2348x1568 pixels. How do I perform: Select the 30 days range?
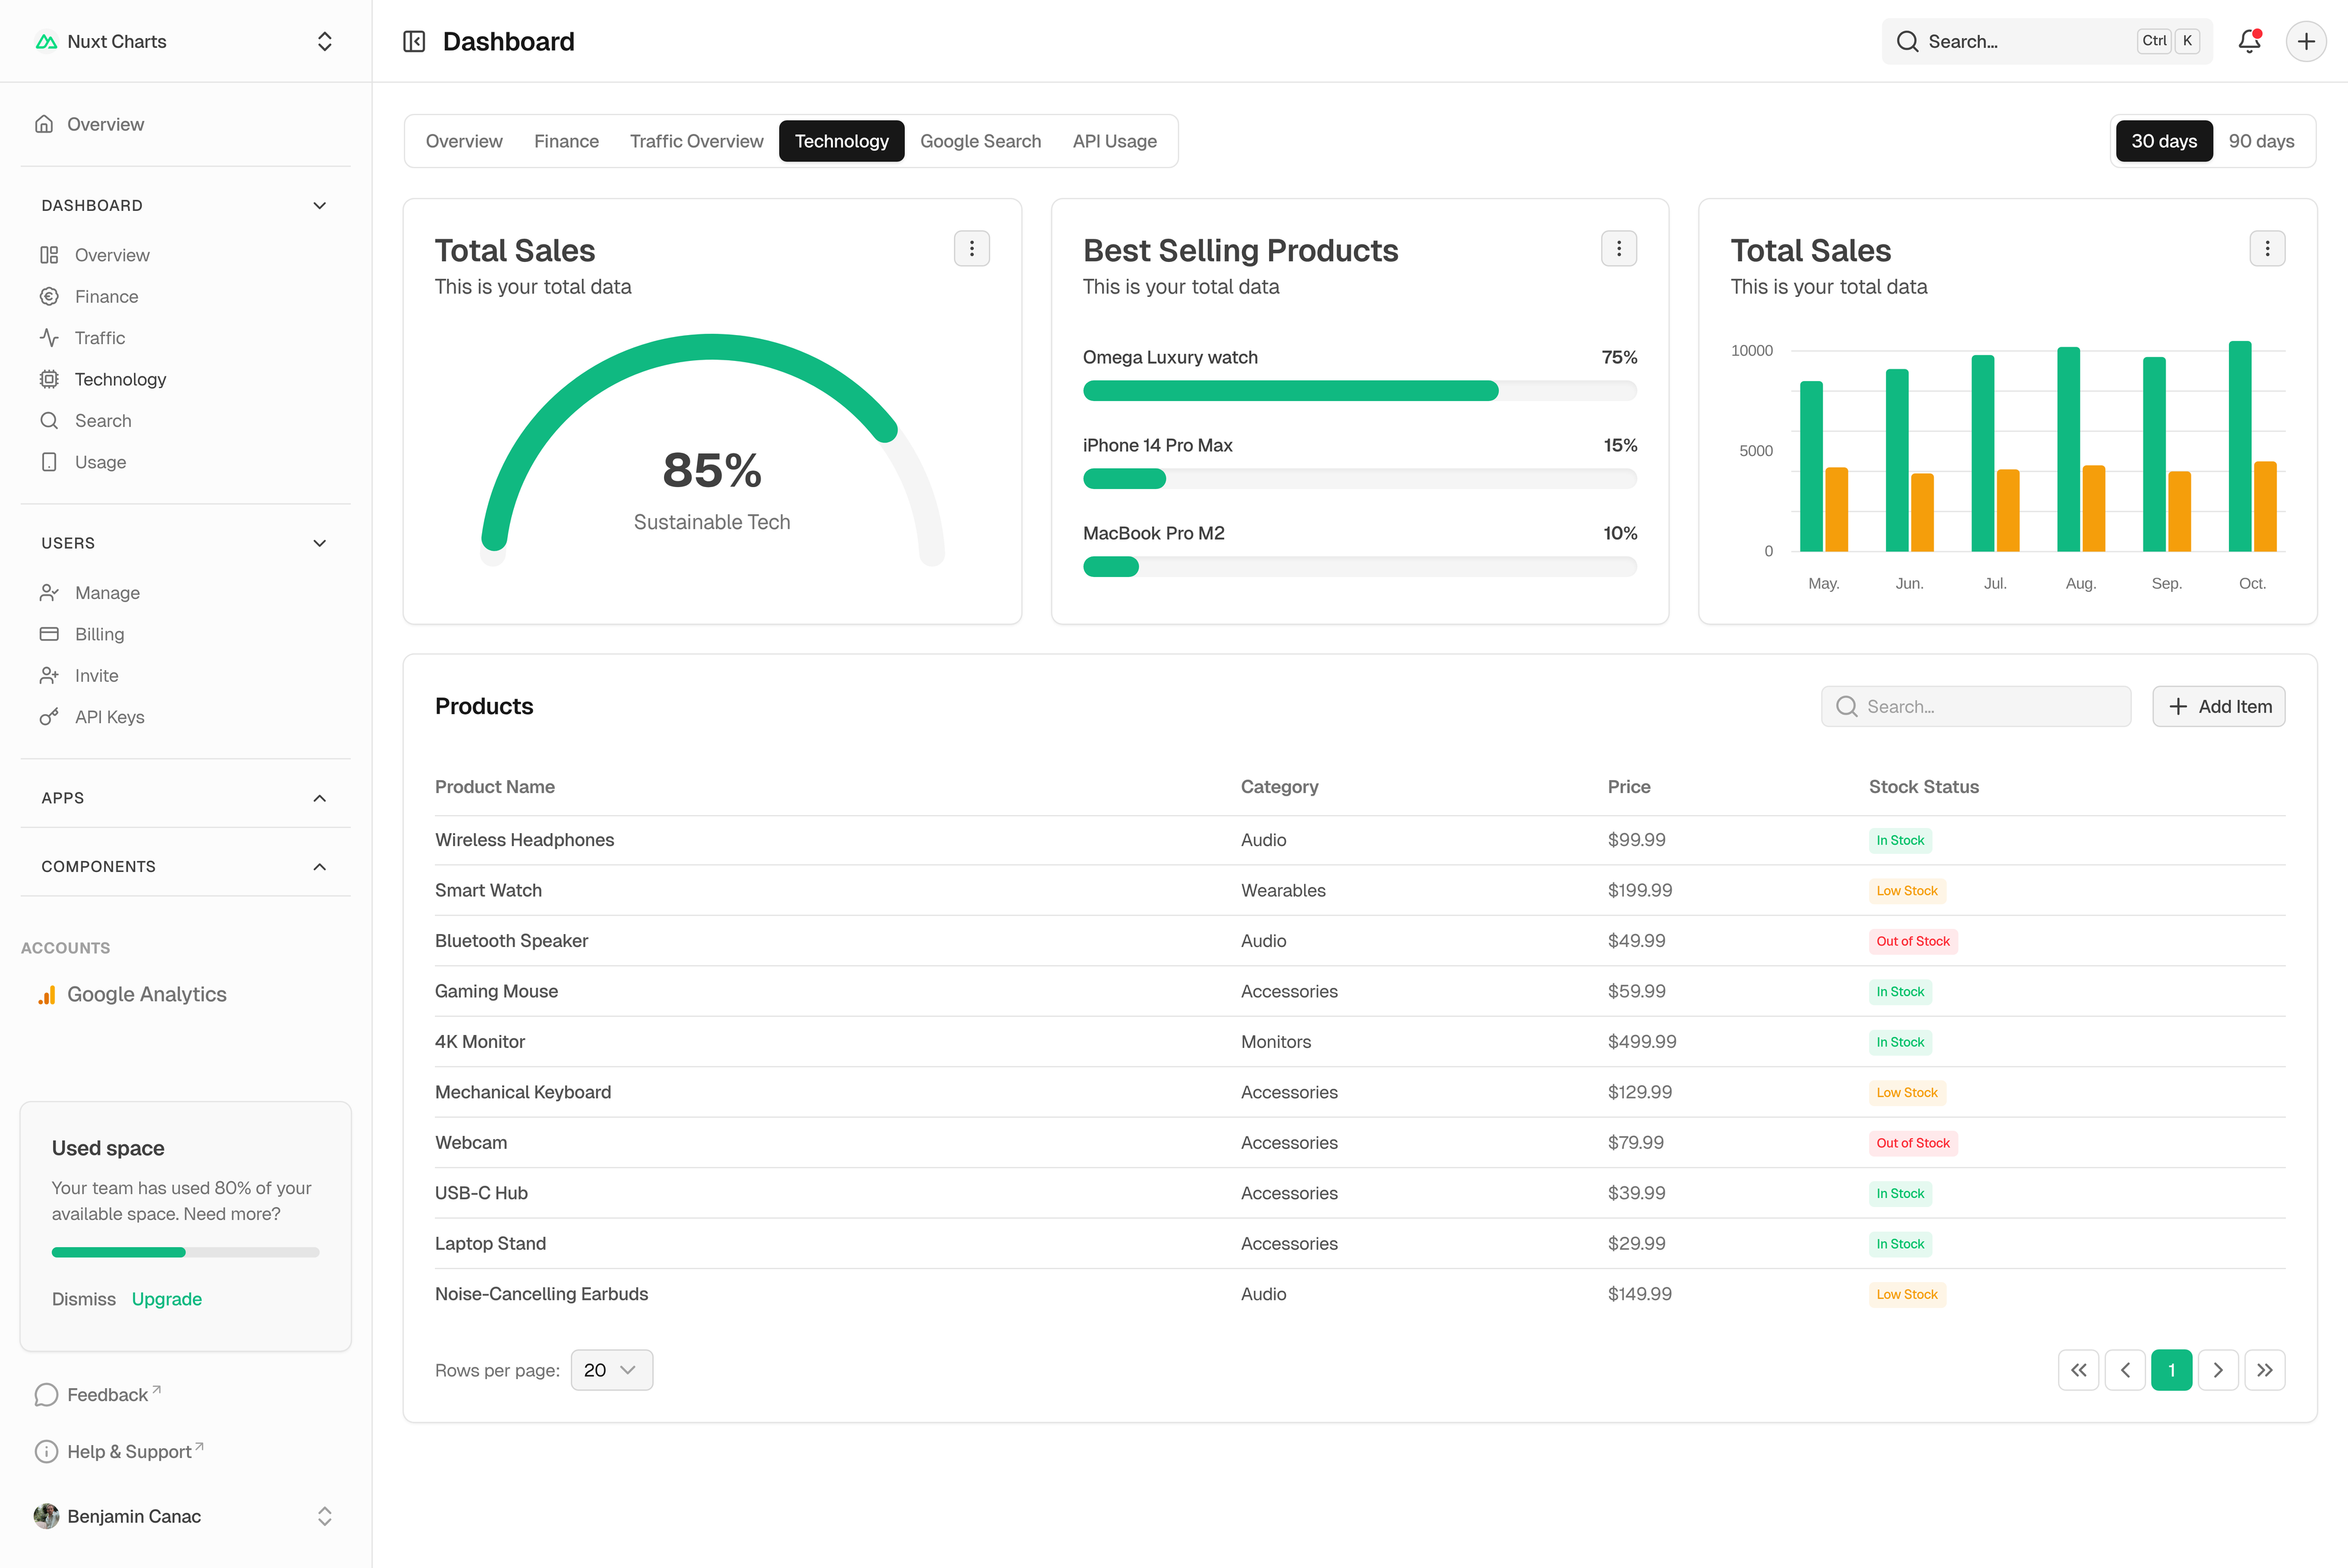pyautogui.click(x=2163, y=141)
